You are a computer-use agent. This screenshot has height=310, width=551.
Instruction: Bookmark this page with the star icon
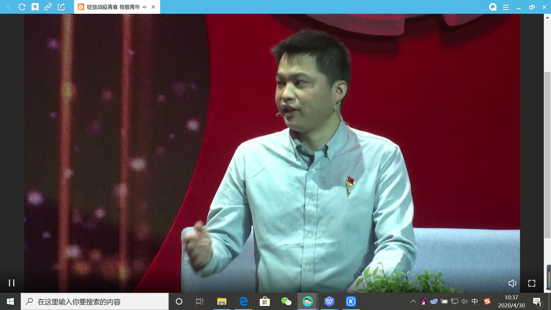tap(35, 7)
